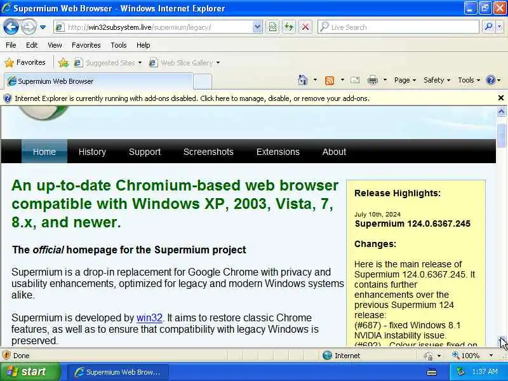Click the Read Mail icon
Viewport: 508px width, 381px height.
[x=355, y=80]
